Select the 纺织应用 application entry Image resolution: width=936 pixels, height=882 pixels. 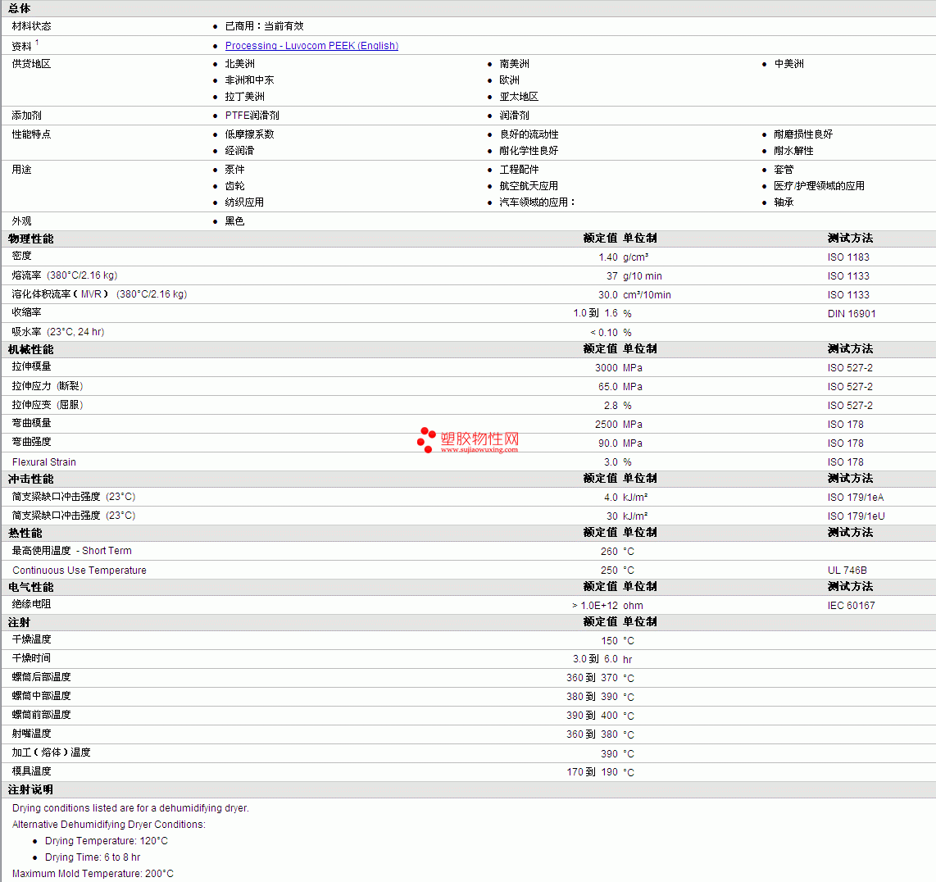[x=245, y=202]
